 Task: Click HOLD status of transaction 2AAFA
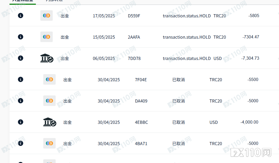pos(187,37)
